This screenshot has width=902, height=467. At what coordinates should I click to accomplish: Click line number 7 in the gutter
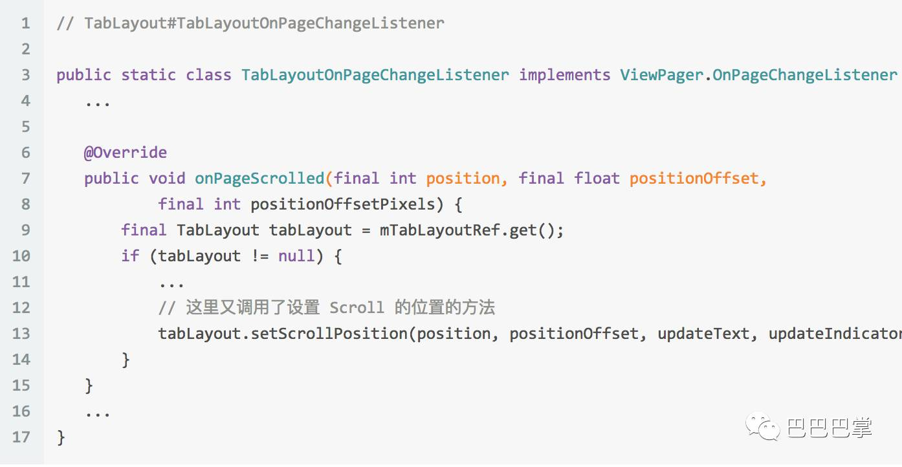click(25, 179)
